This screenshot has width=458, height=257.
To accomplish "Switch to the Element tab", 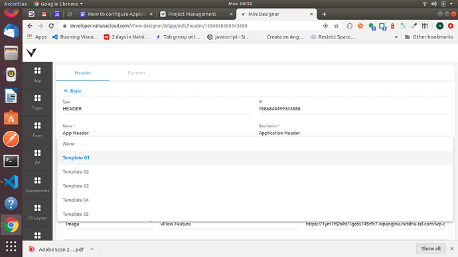I will (136, 73).
